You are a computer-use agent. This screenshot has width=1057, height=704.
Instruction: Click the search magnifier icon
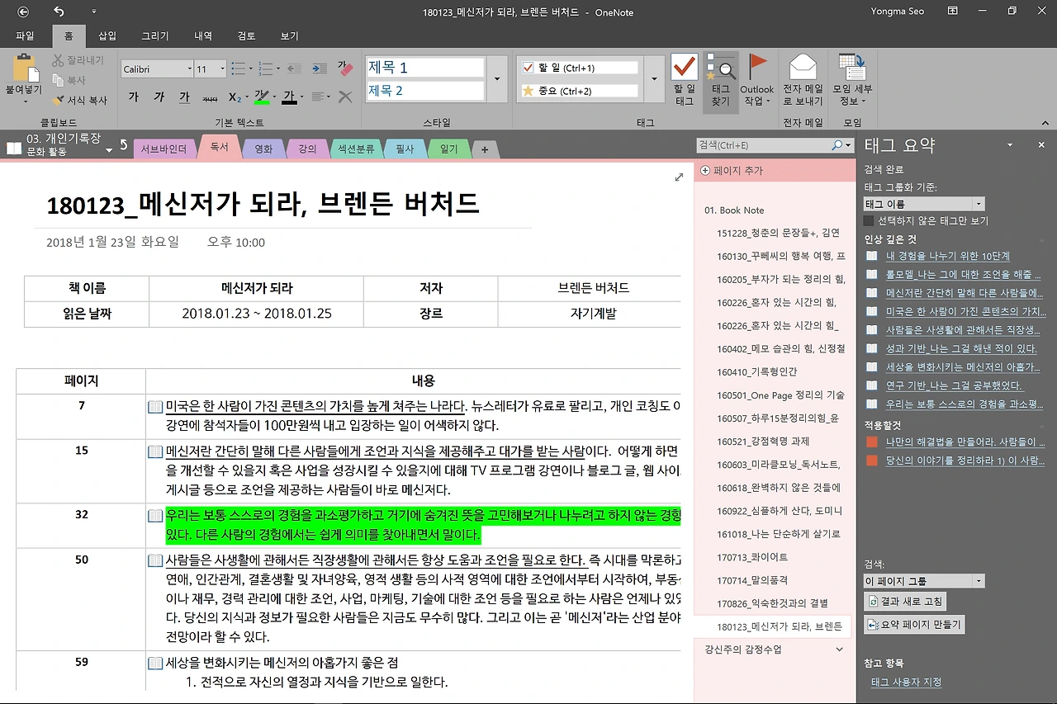(837, 145)
